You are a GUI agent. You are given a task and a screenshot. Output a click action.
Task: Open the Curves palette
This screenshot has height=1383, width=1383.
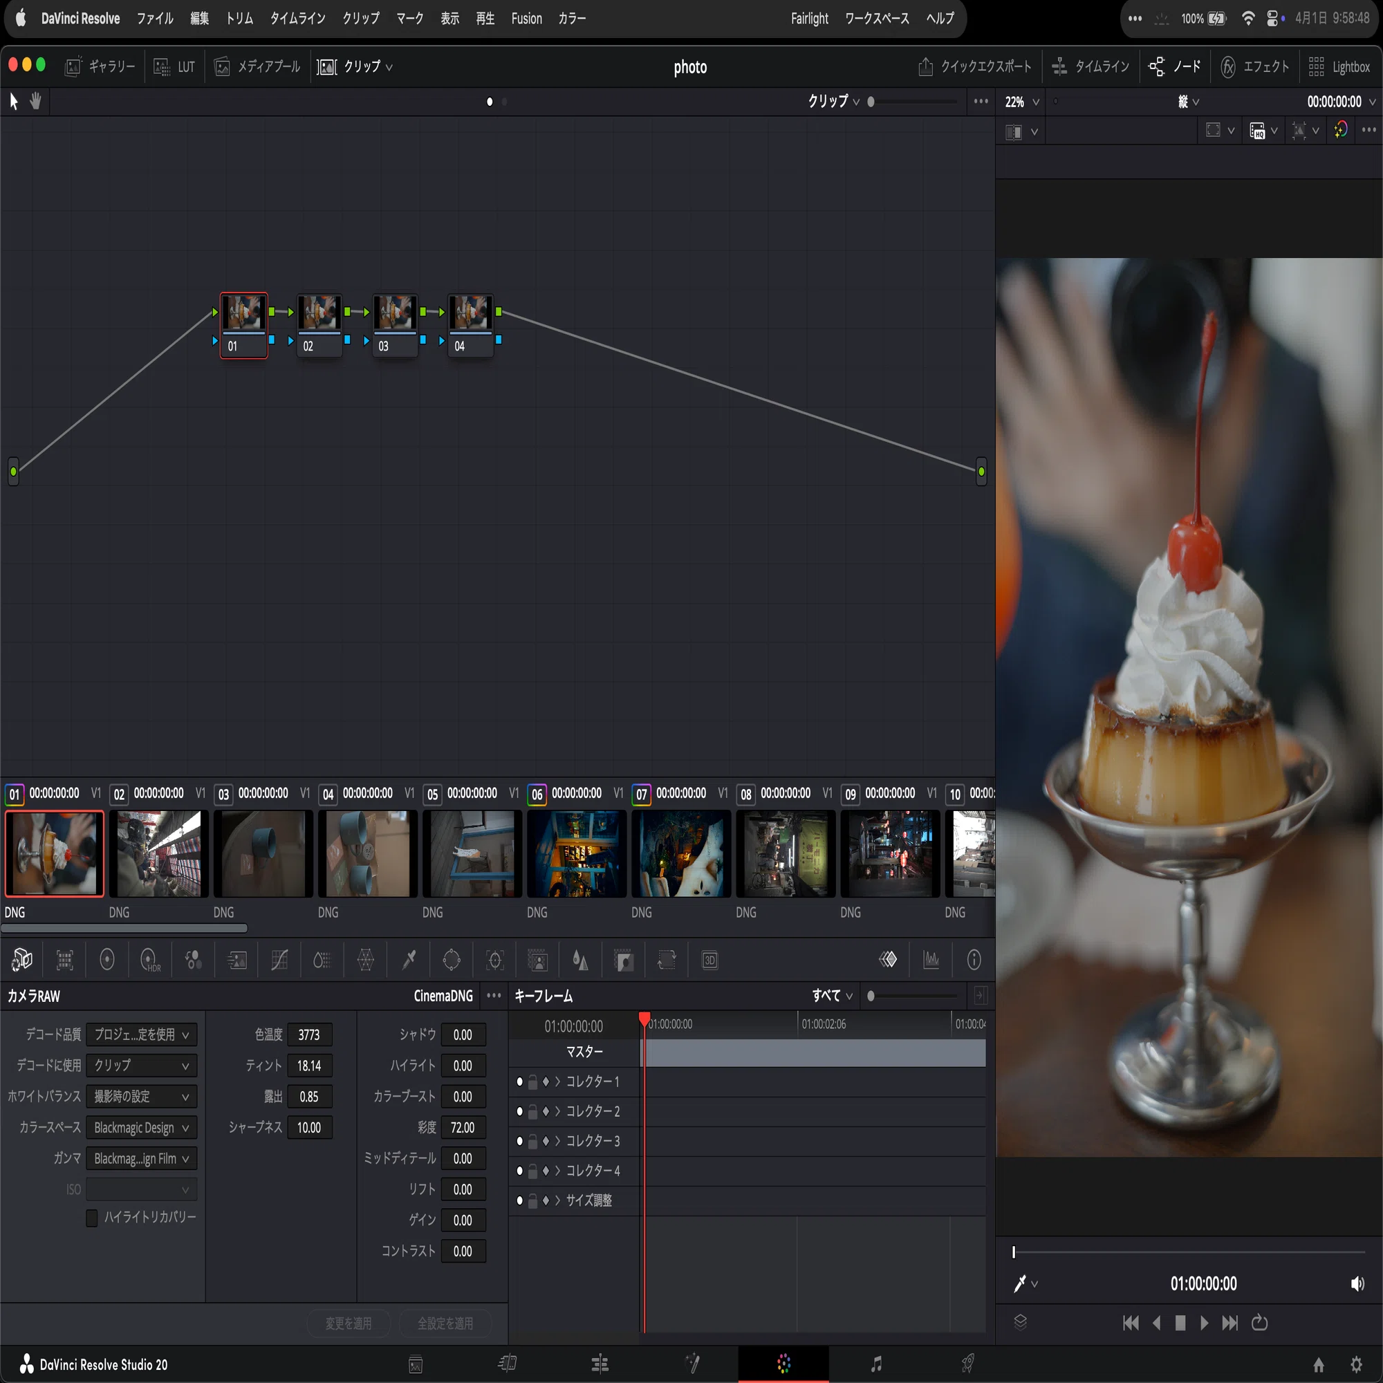[279, 960]
